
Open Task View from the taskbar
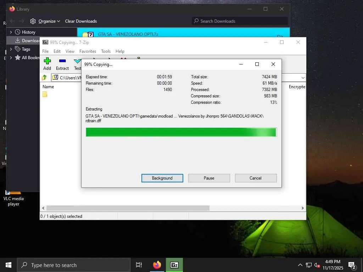pos(139,265)
